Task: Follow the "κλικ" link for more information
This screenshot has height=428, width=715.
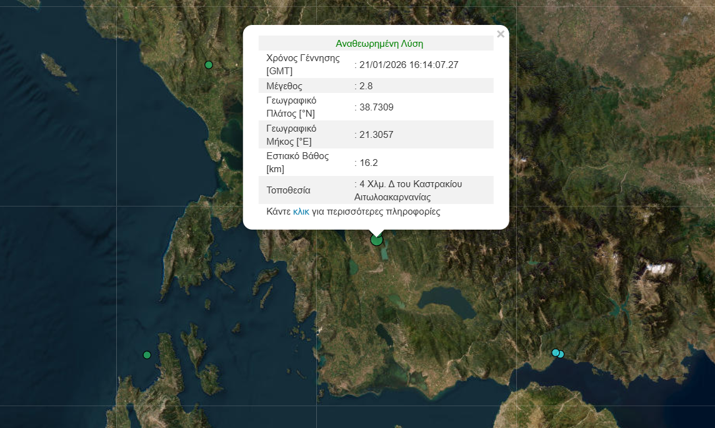Action: 301,212
